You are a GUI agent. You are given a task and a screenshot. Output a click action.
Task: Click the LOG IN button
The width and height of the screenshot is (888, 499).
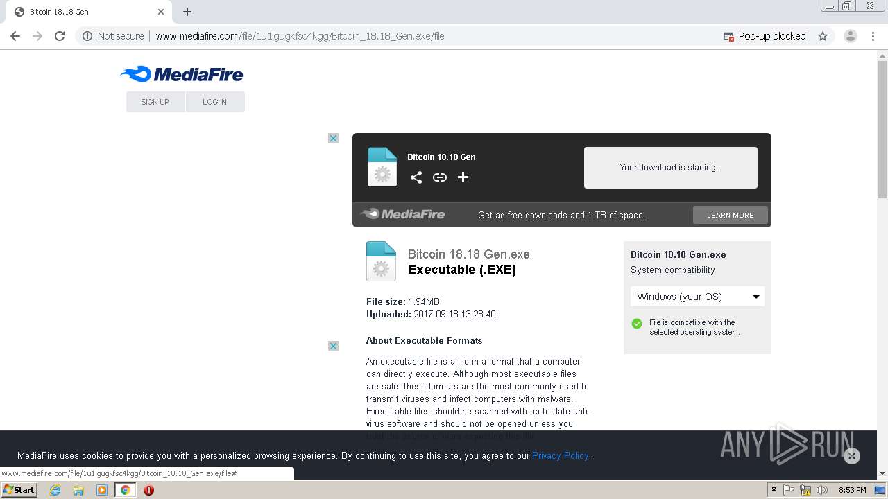click(x=215, y=102)
